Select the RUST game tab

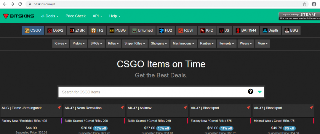coord(186,30)
